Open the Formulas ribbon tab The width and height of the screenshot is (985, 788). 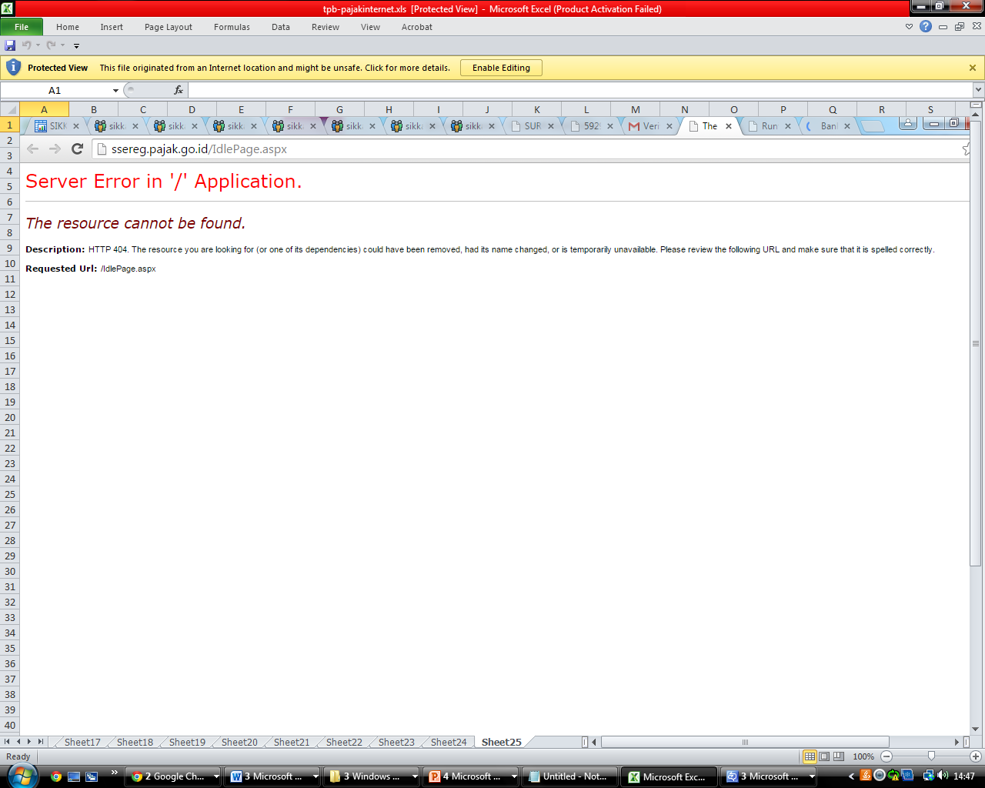click(x=232, y=27)
